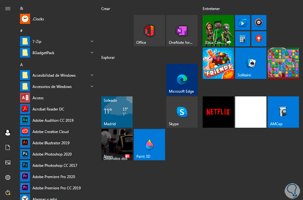Launch Microsoft Edge tile
303x200 pixels.
[182, 79]
